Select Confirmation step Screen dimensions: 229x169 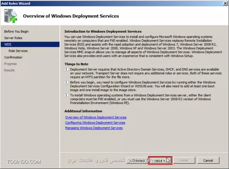click(13, 57)
